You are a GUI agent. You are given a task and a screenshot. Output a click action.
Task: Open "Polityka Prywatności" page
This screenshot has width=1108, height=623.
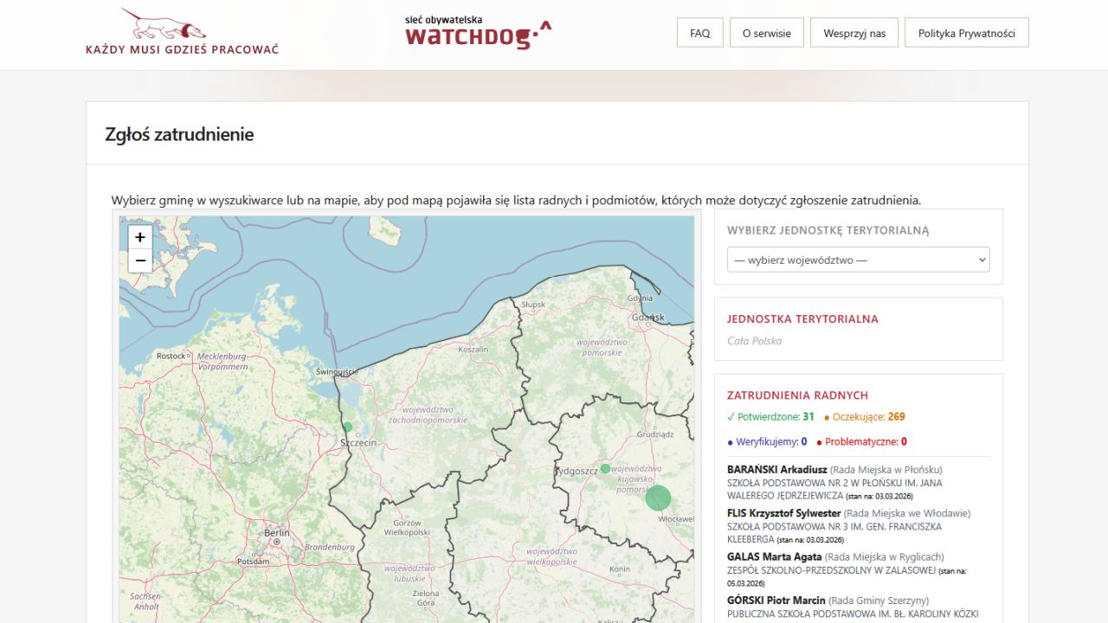click(x=966, y=33)
